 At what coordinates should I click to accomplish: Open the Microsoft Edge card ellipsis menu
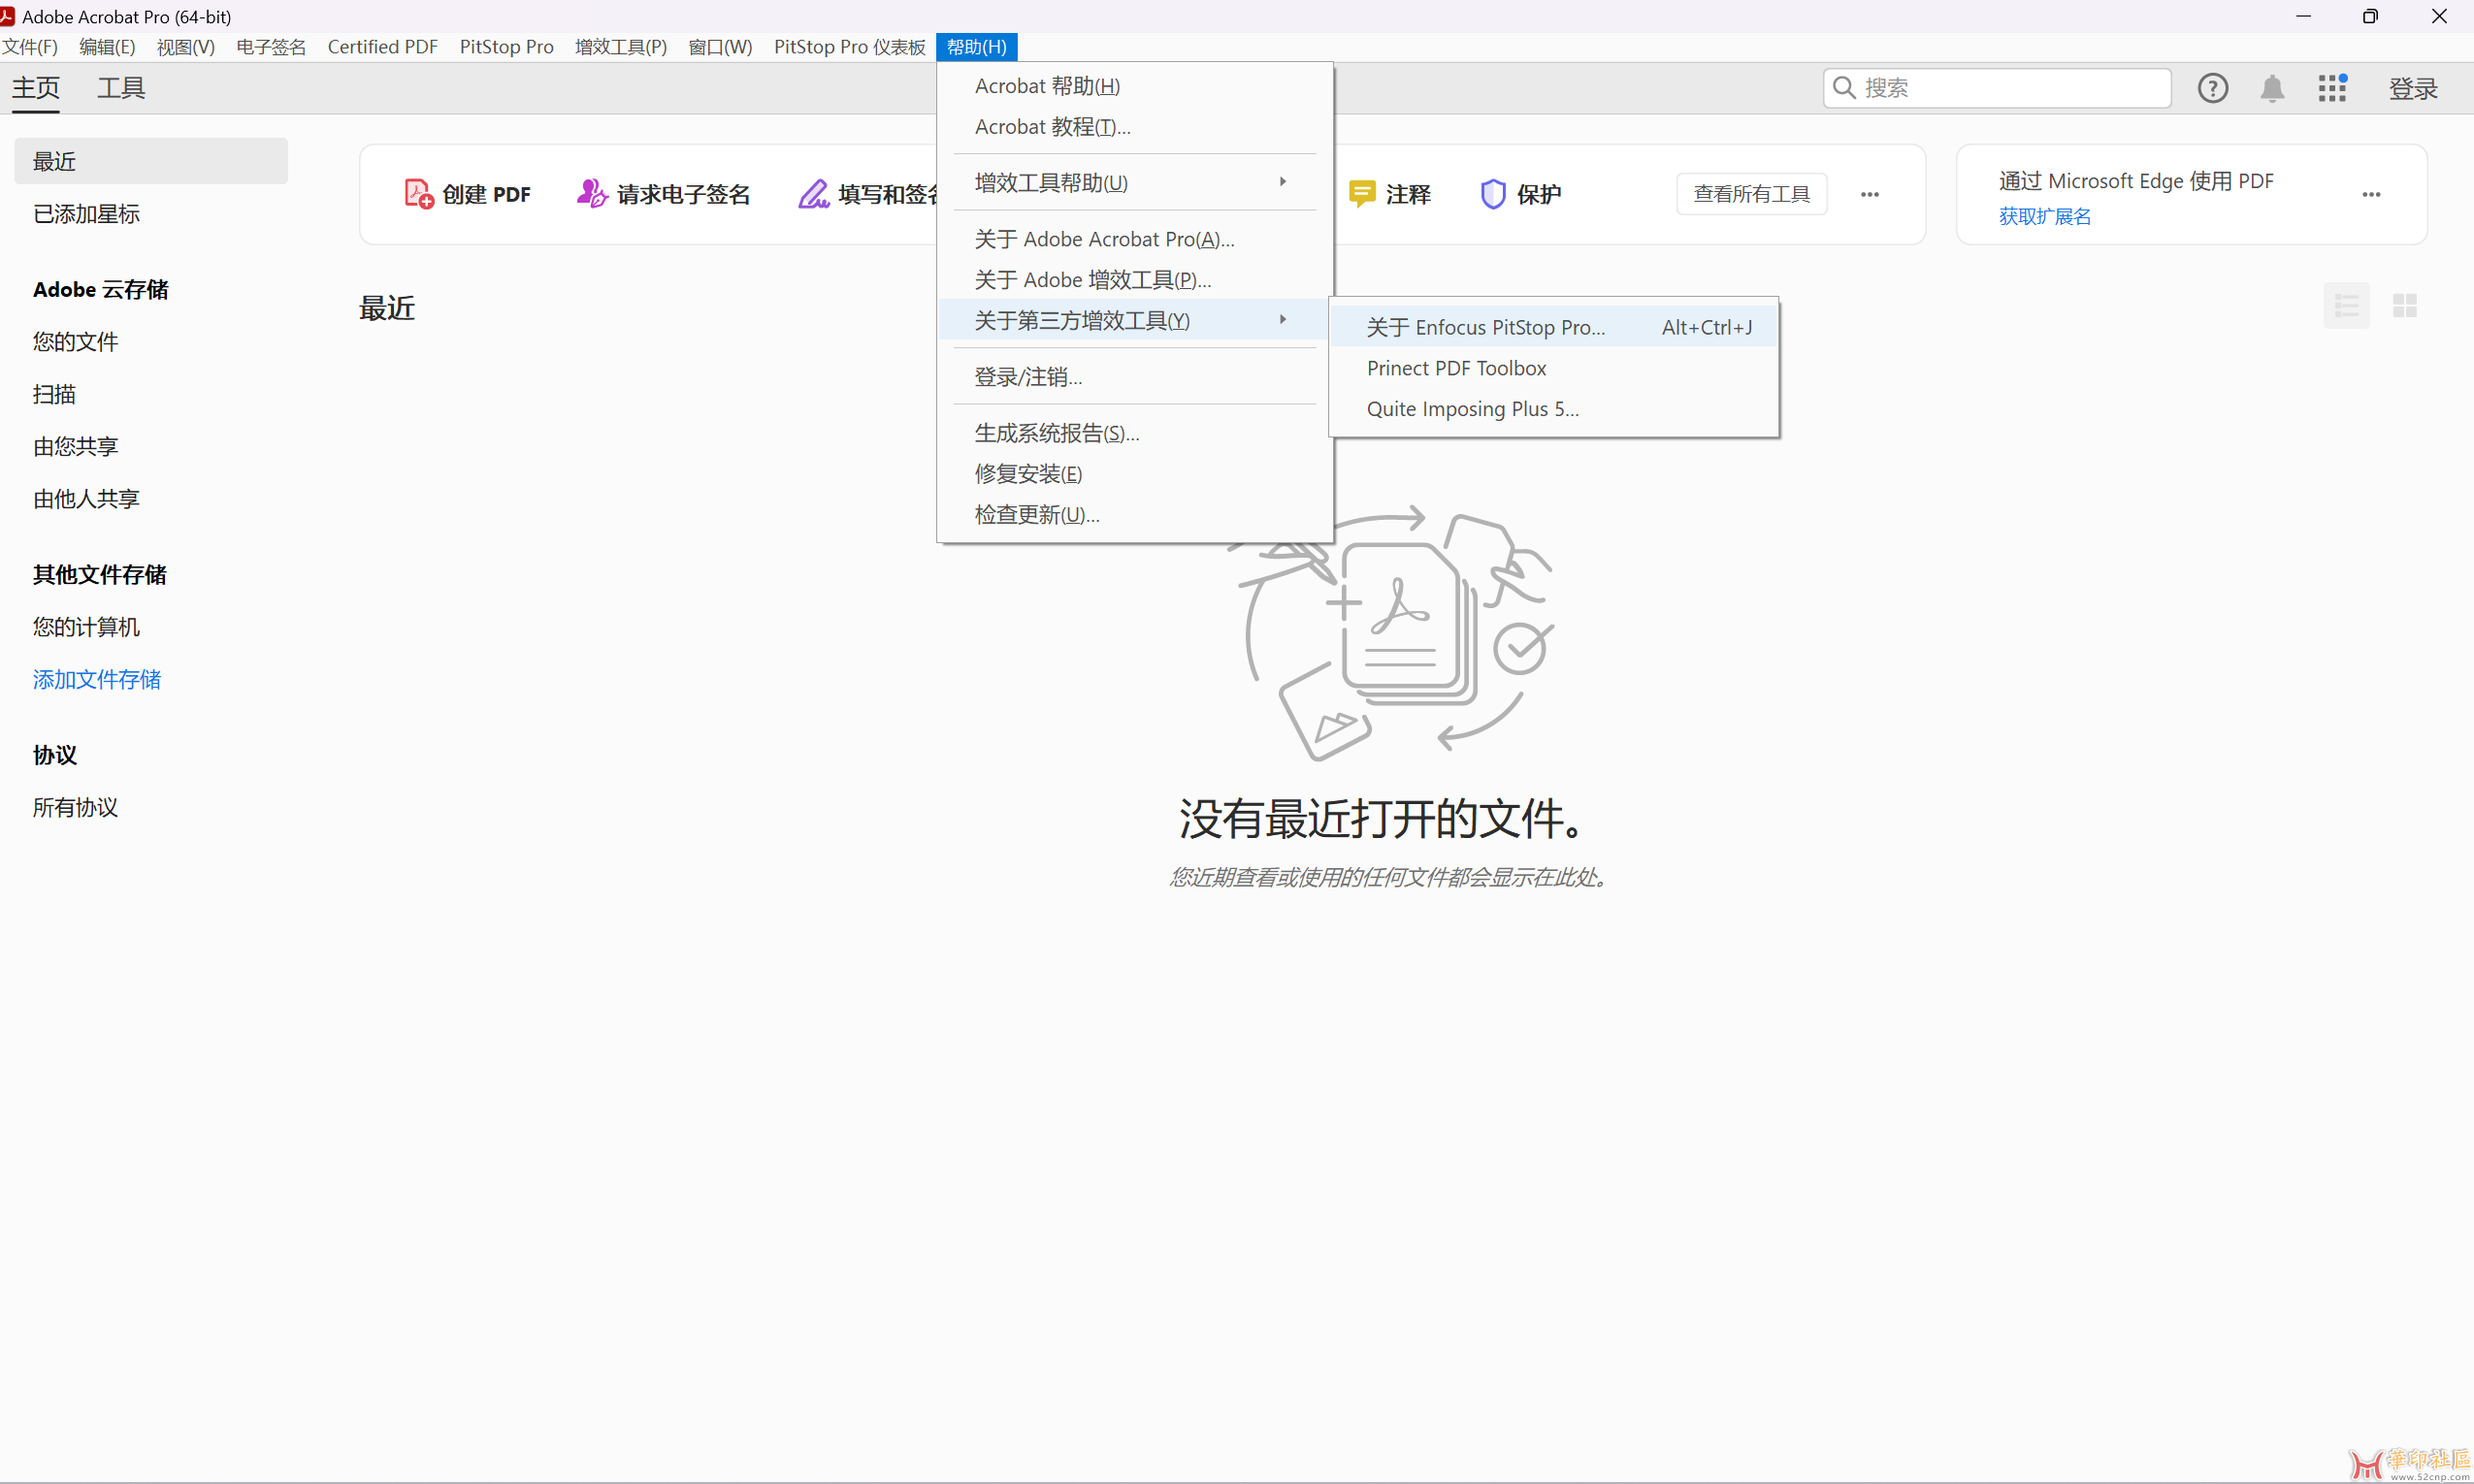2371,194
